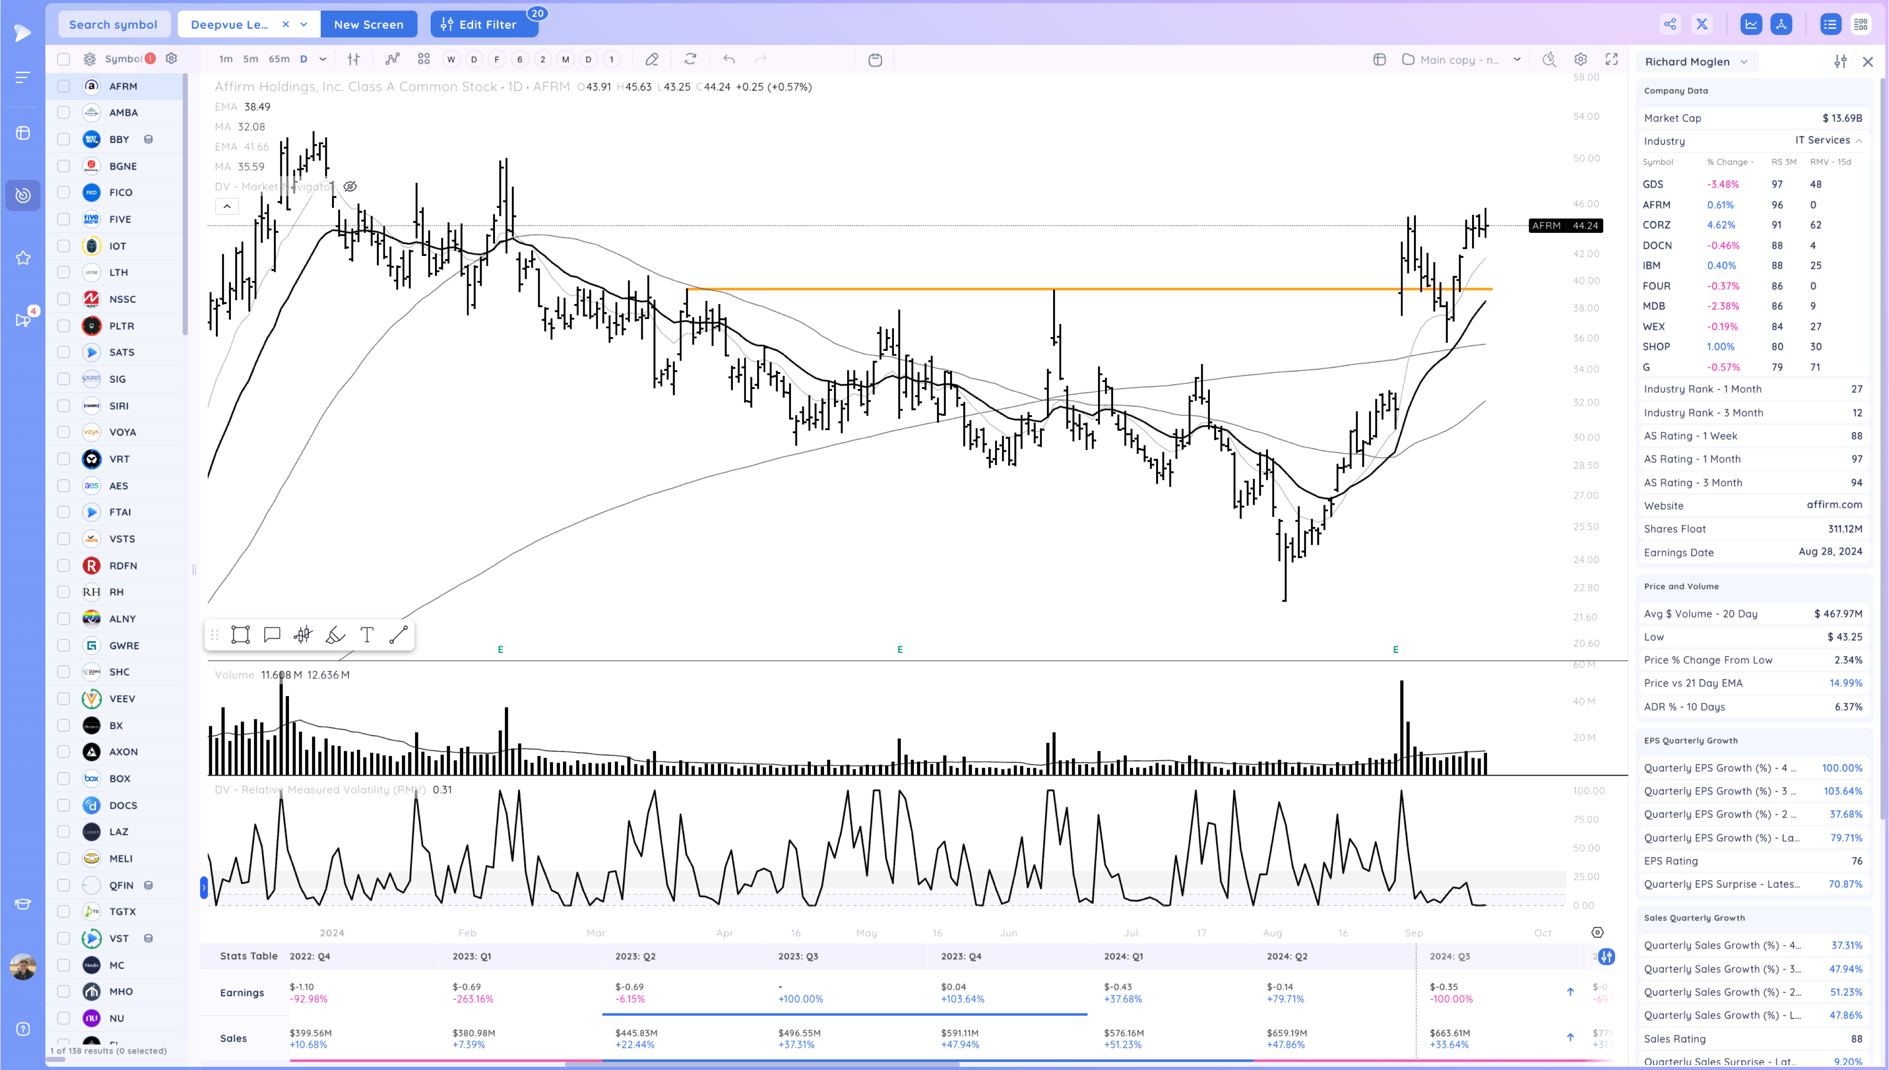The image size is (1889, 1070).
Task: Click the X (Twitter) share icon
Action: point(1702,24)
